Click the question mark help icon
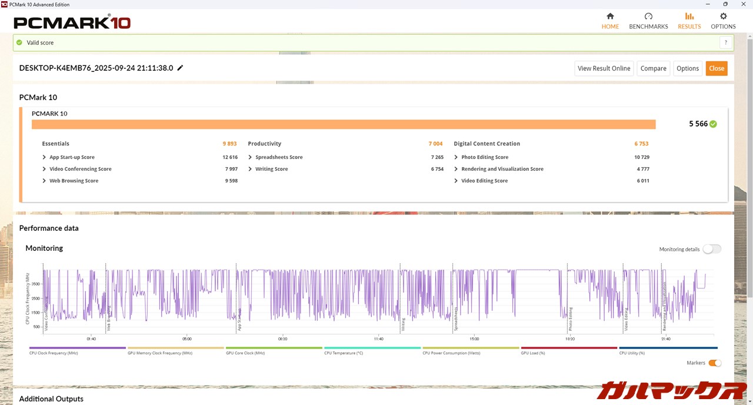Image resolution: width=753 pixels, height=405 pixels. pyautogui.click(x=726, y=42)
